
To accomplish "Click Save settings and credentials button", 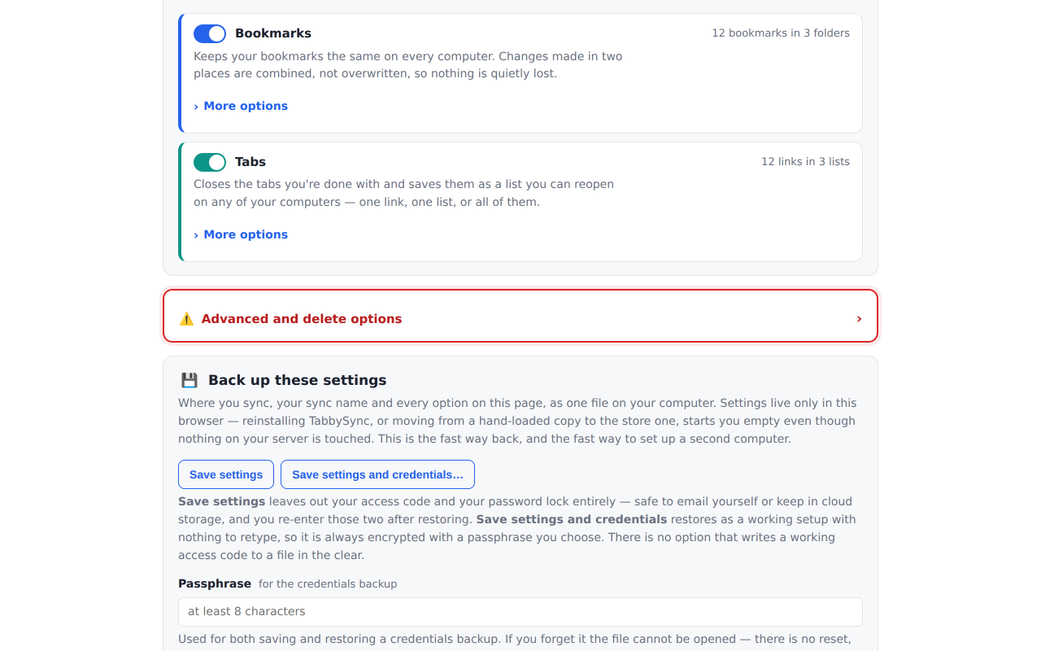I will tap(377, 474).
